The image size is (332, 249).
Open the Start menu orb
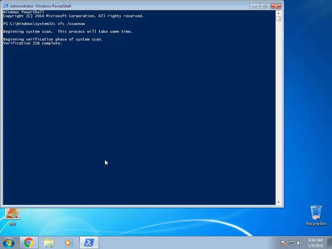coord(9,243)
